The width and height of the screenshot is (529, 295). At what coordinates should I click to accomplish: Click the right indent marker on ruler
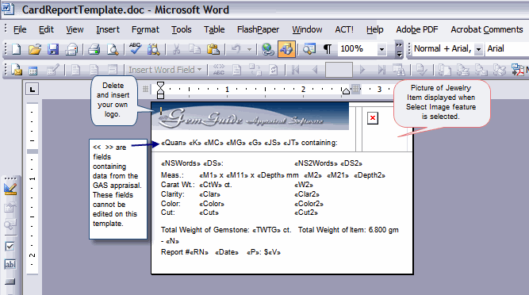click(346, 91)
